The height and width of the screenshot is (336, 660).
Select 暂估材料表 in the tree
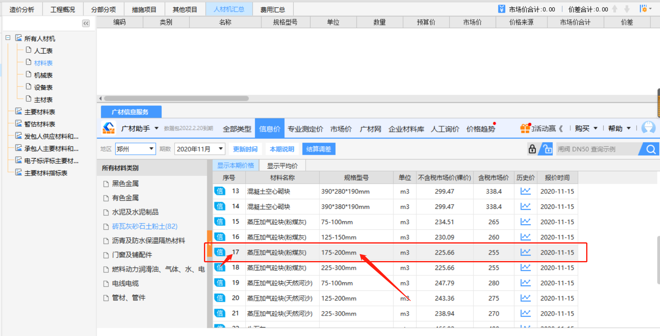point(40,124)
